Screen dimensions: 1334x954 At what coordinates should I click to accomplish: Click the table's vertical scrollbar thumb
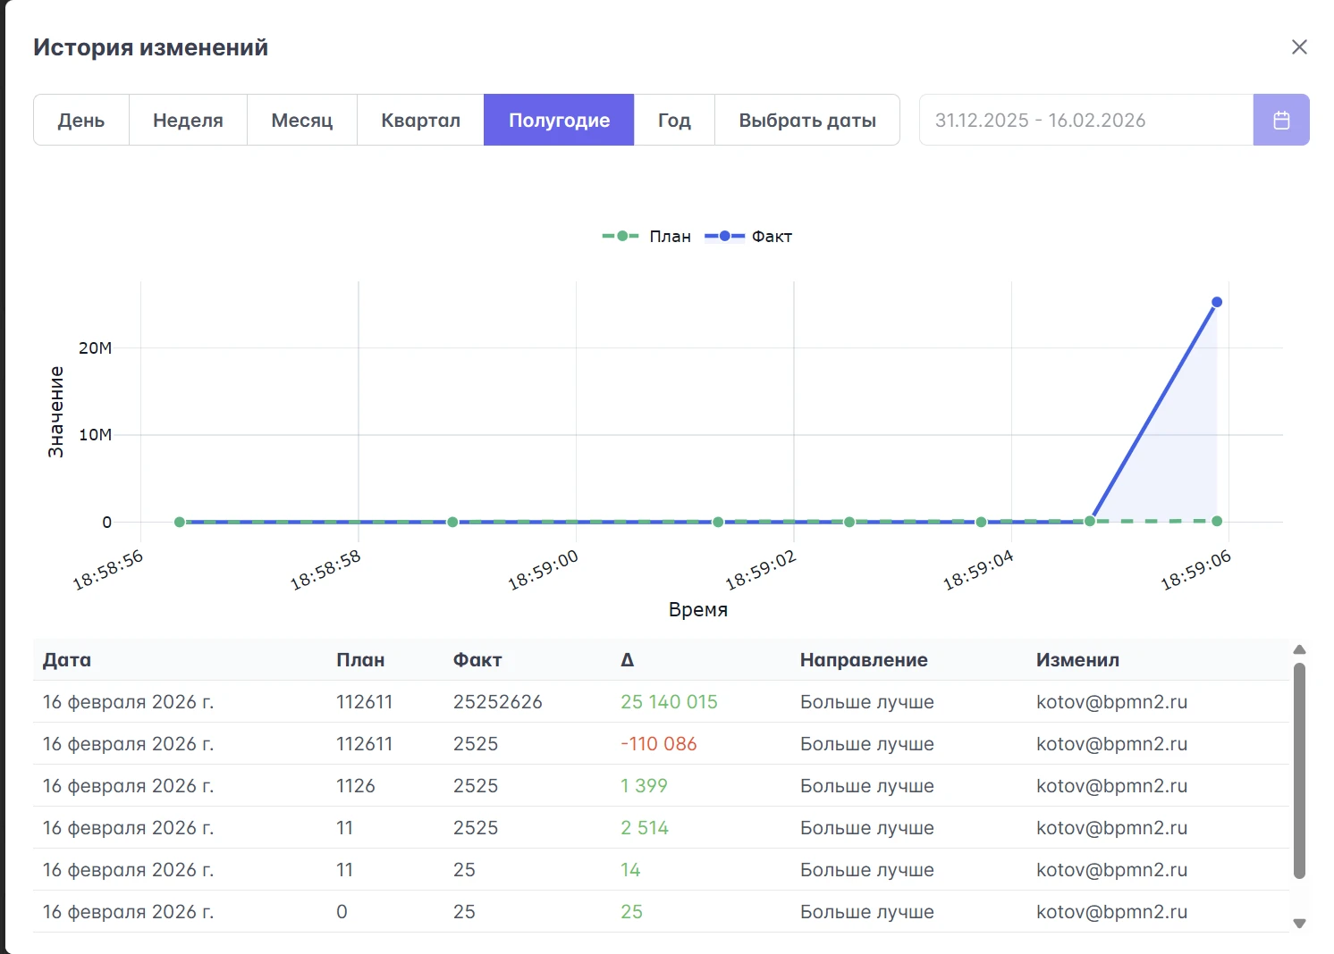[1299, 770]
